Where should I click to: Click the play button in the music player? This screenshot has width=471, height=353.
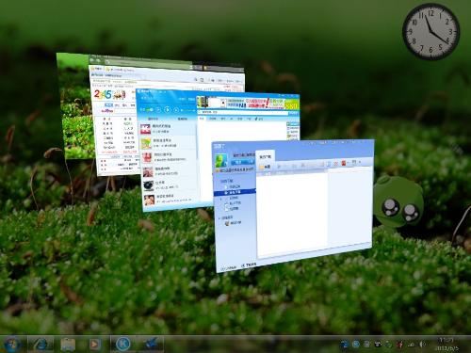tap(168, 109)
